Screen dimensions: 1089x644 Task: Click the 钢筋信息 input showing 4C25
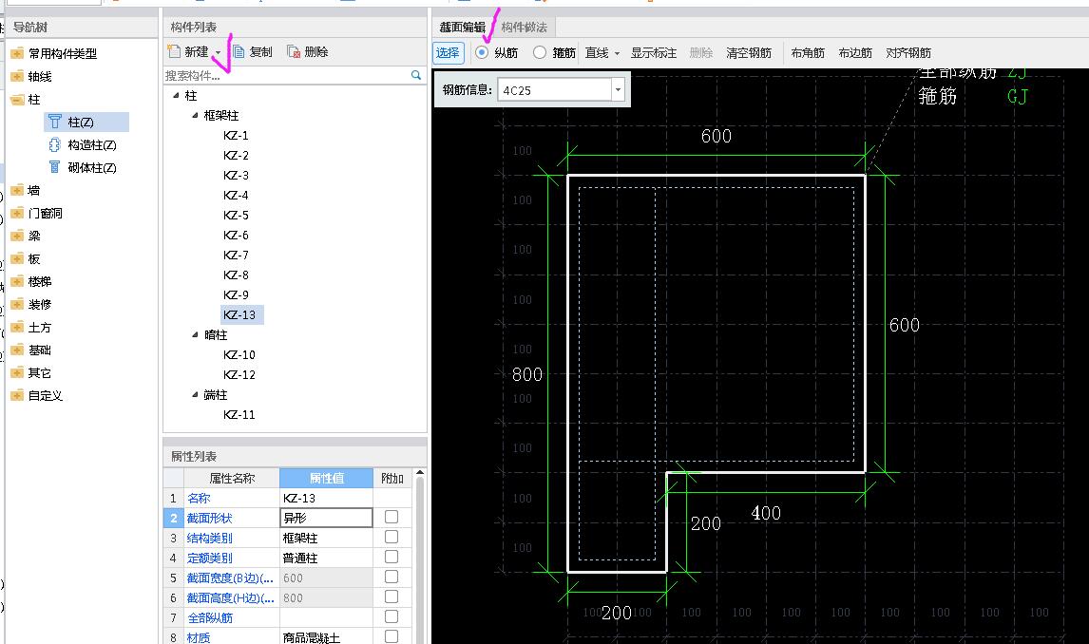554,90
